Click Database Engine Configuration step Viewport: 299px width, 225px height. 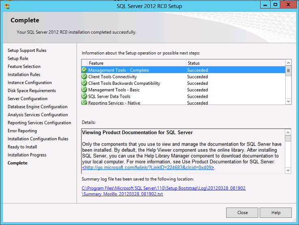[38, 107]
